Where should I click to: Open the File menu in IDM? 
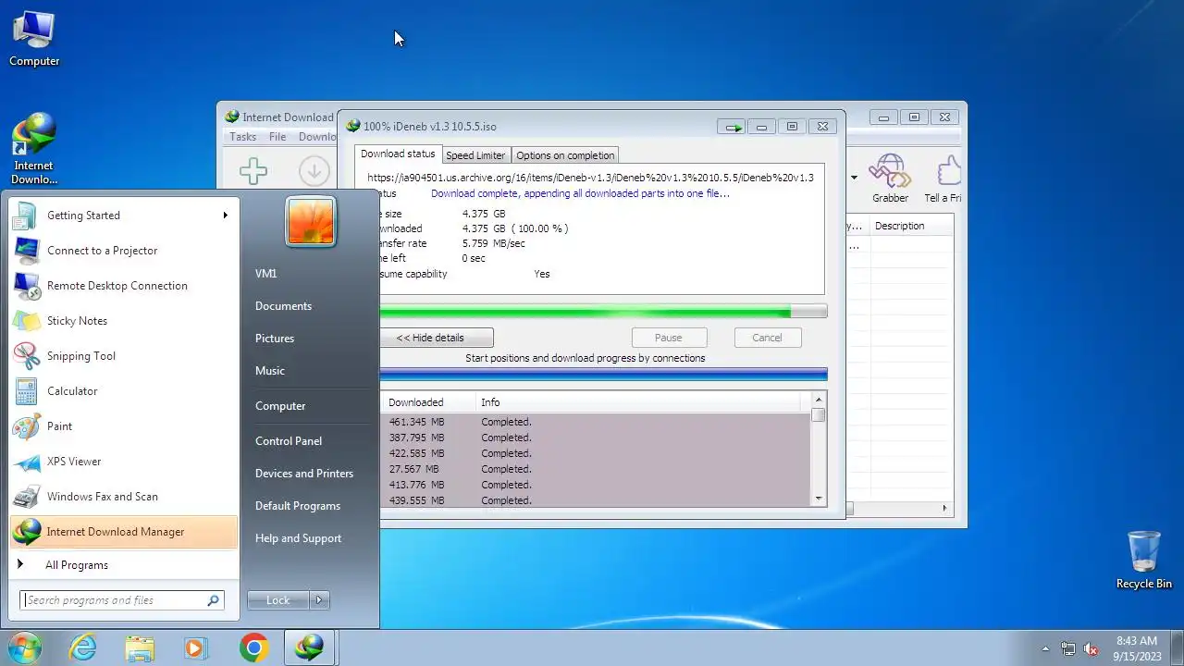(277, 137)
